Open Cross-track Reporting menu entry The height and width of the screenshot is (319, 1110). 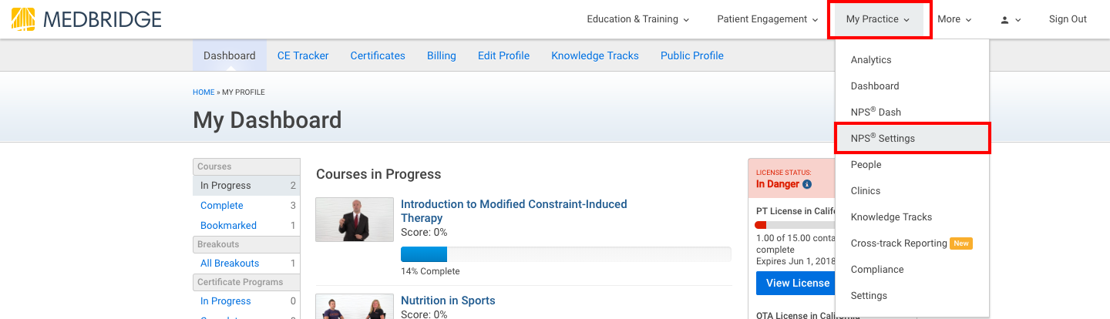click(899, 243)
